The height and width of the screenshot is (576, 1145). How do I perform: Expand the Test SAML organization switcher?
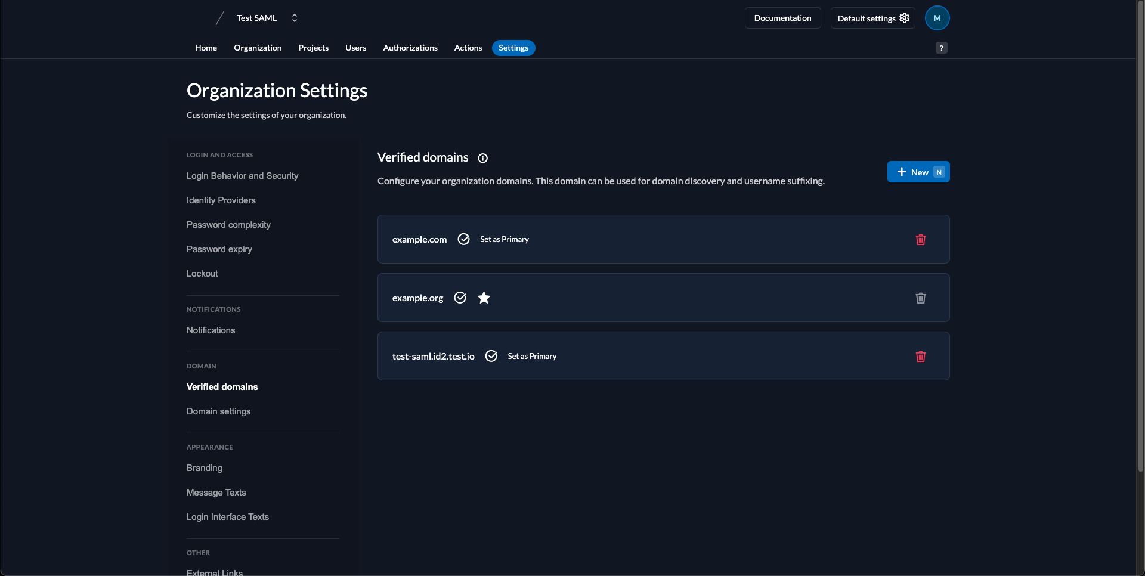pyautogui.click(x=295, y=18)
